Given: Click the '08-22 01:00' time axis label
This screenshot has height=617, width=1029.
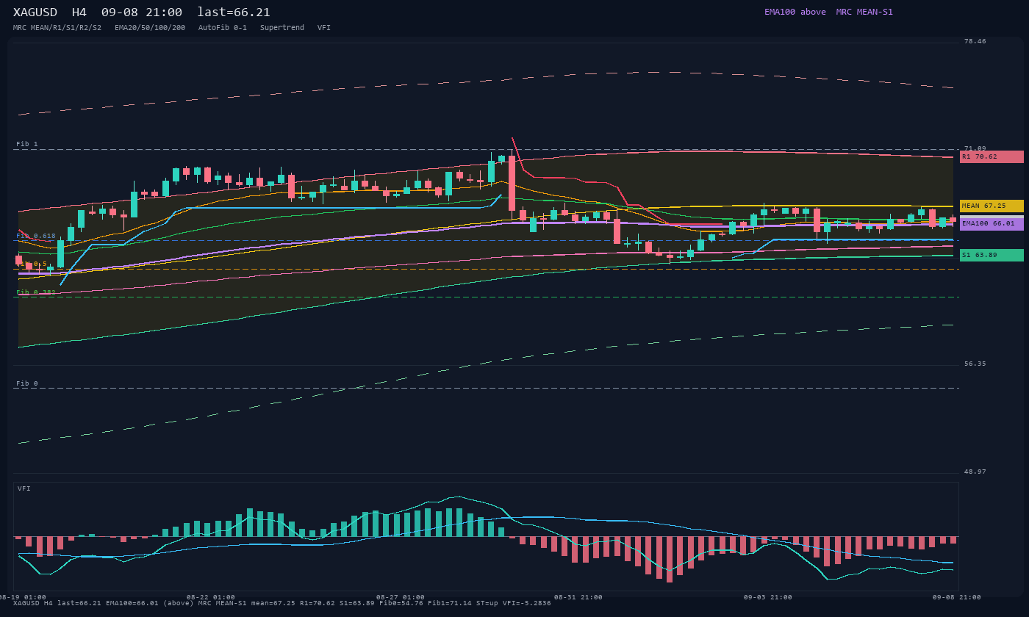Looking at the screenshot, I should pos(211,597).
